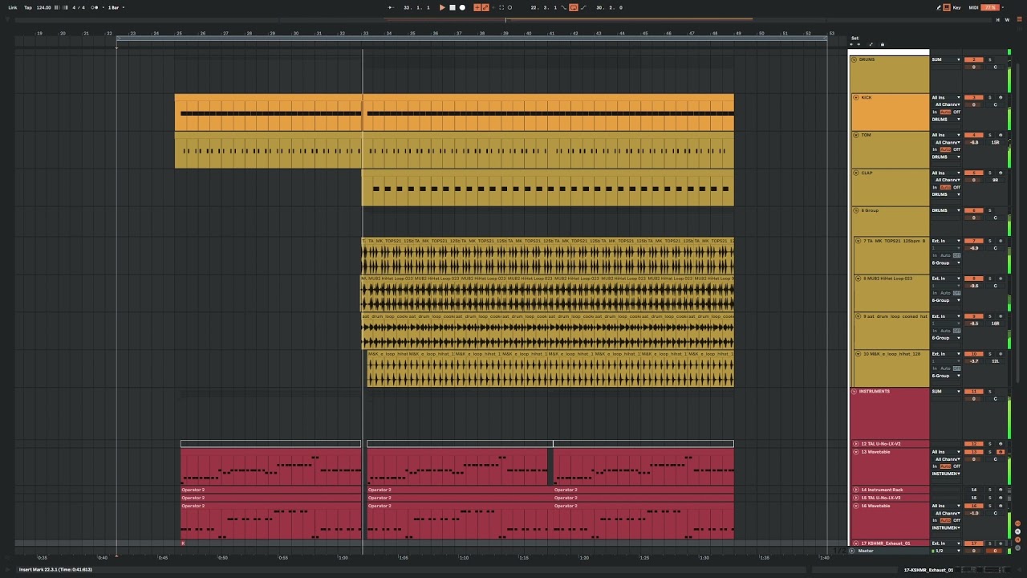1027x578 pixels.
Task: Toggle the Loop switch in transport
Action: point(574,7)
